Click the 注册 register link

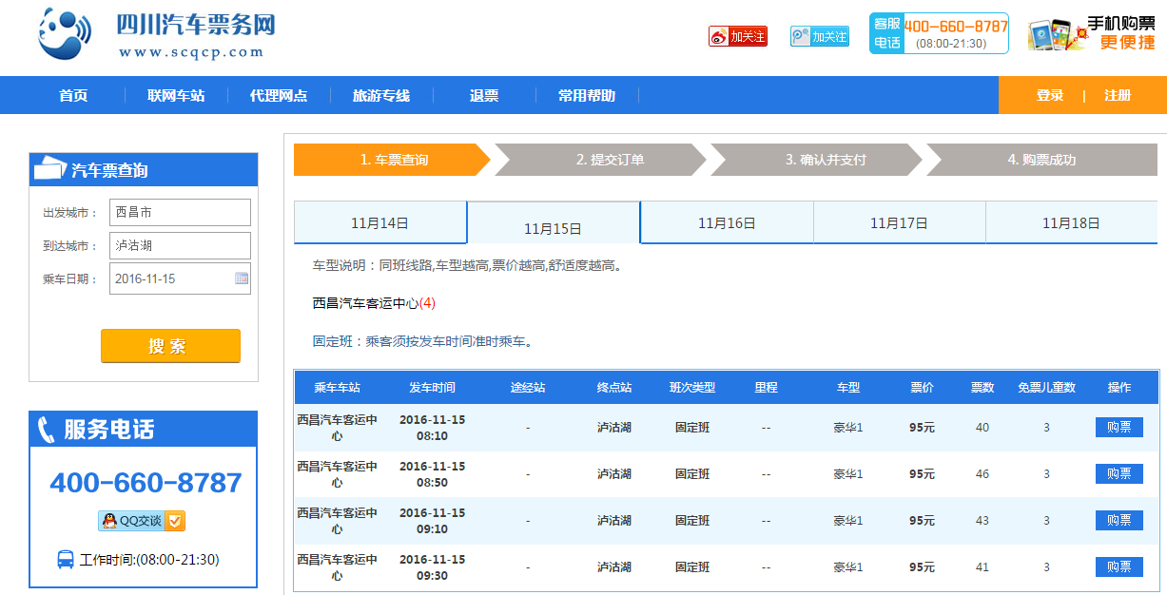point(1118,95)
